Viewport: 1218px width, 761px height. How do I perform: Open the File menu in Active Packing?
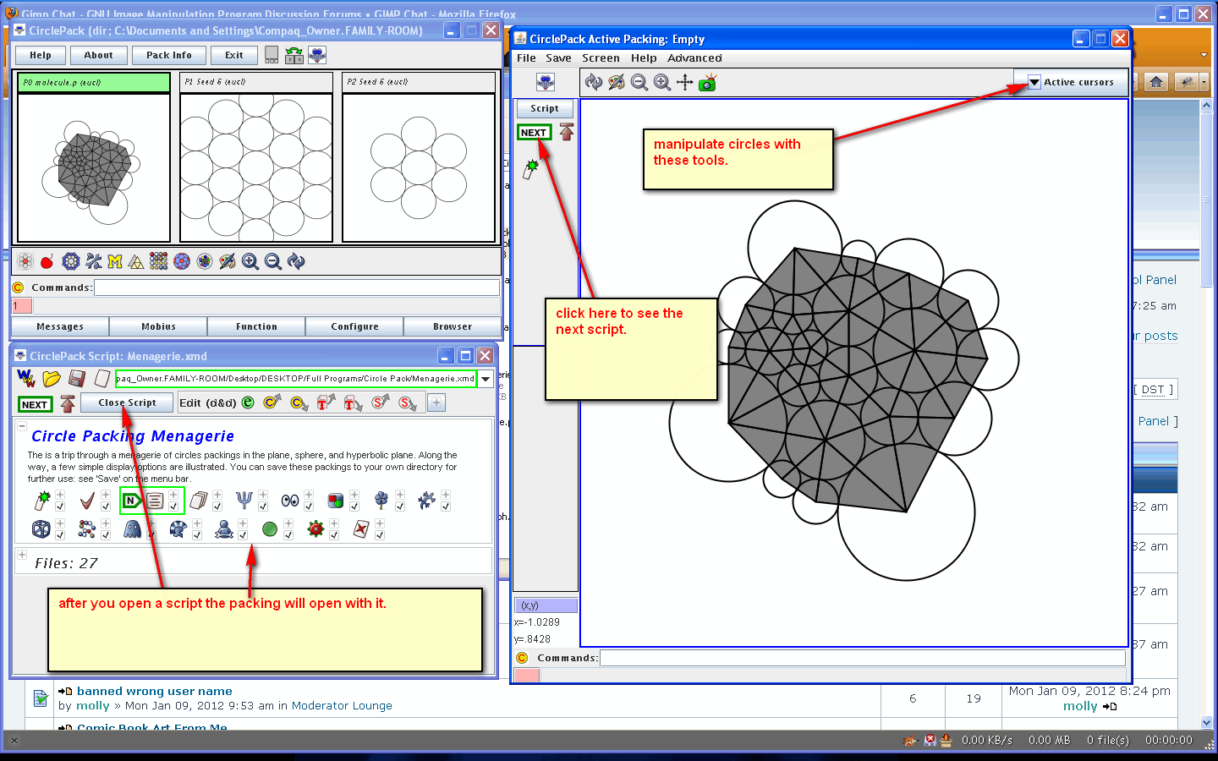[x=526, y=58]
